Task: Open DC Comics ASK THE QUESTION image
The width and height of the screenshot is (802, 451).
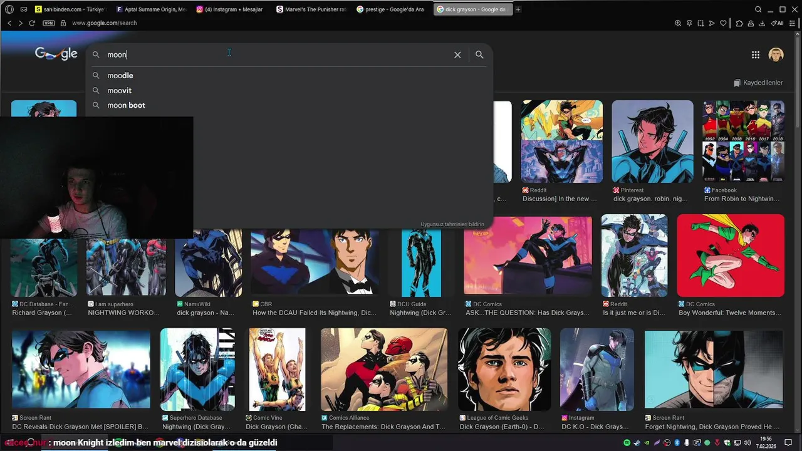Action: 528,256
